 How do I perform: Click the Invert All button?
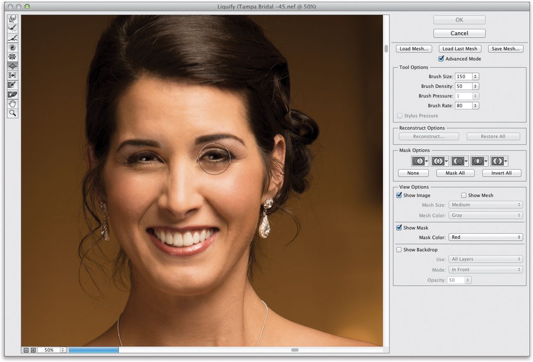(x=501, y=173)
